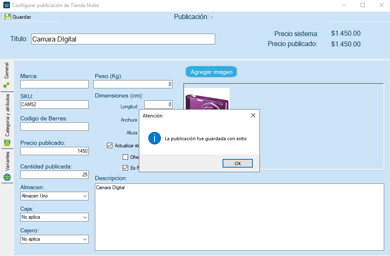Click the globe icon on Variantes tab
Screen dimensions: 390x256
[7, 177]
